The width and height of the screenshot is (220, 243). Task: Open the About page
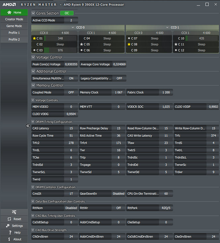click(14, 239)
